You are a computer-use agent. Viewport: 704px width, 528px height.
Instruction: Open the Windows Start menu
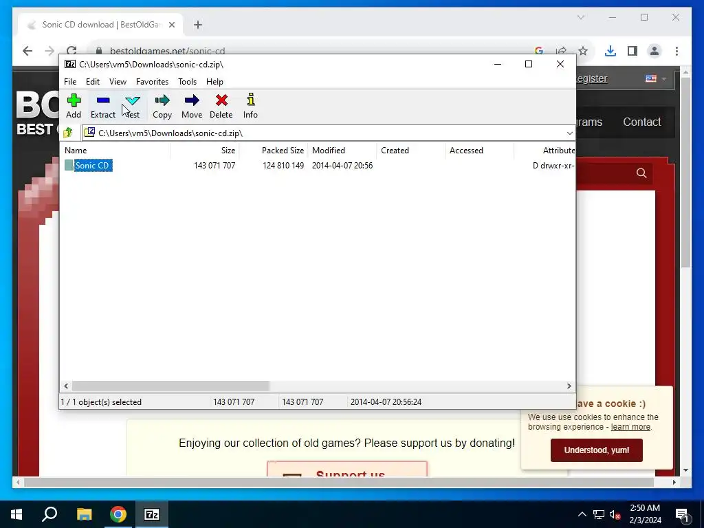pos(16,514)
